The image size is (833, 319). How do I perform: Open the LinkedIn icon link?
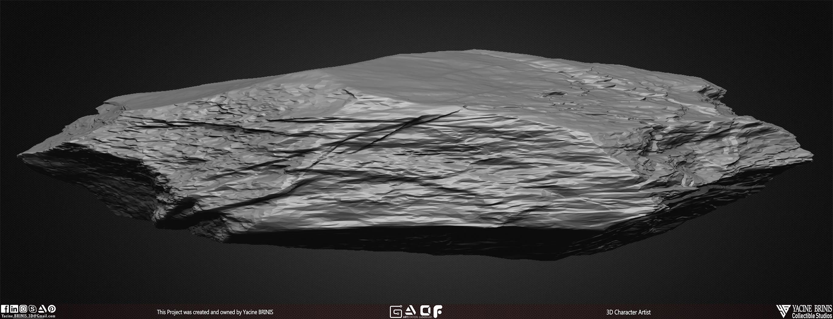tap(14, 309)
